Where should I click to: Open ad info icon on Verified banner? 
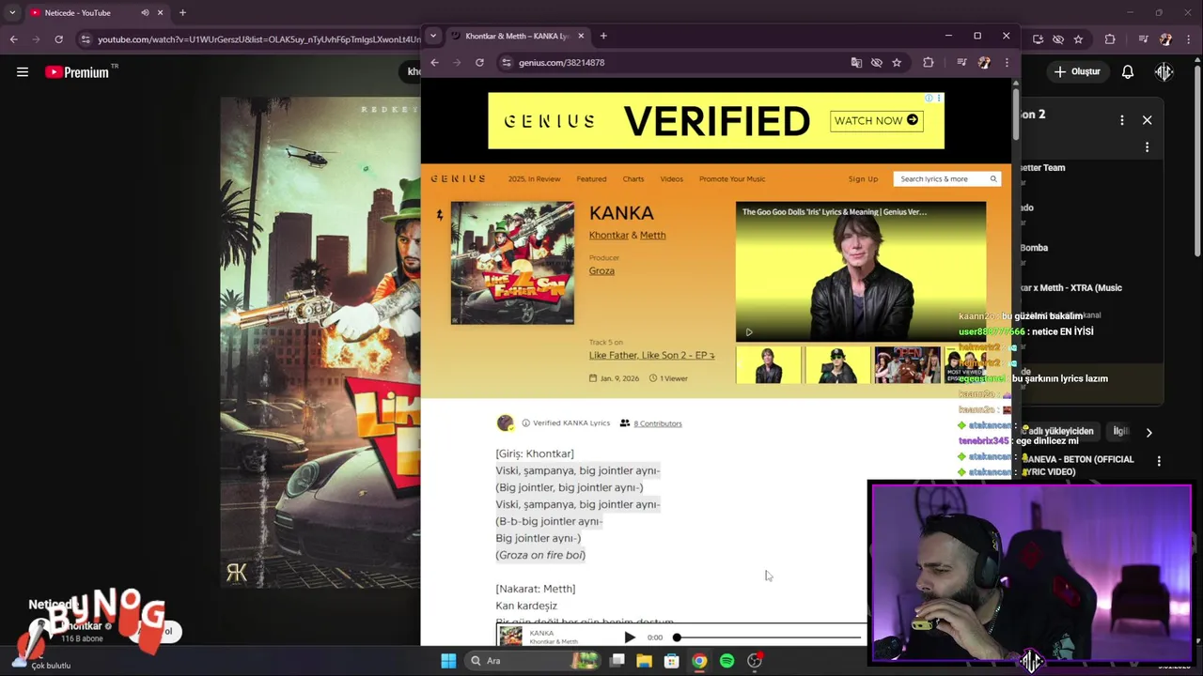pyautogui.click(x=929, y=98)
